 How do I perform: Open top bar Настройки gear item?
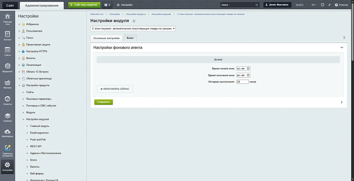click(124, 5)
